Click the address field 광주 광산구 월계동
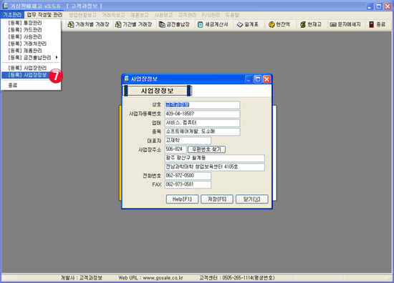 pyautogui.click(x=215, y=158)
